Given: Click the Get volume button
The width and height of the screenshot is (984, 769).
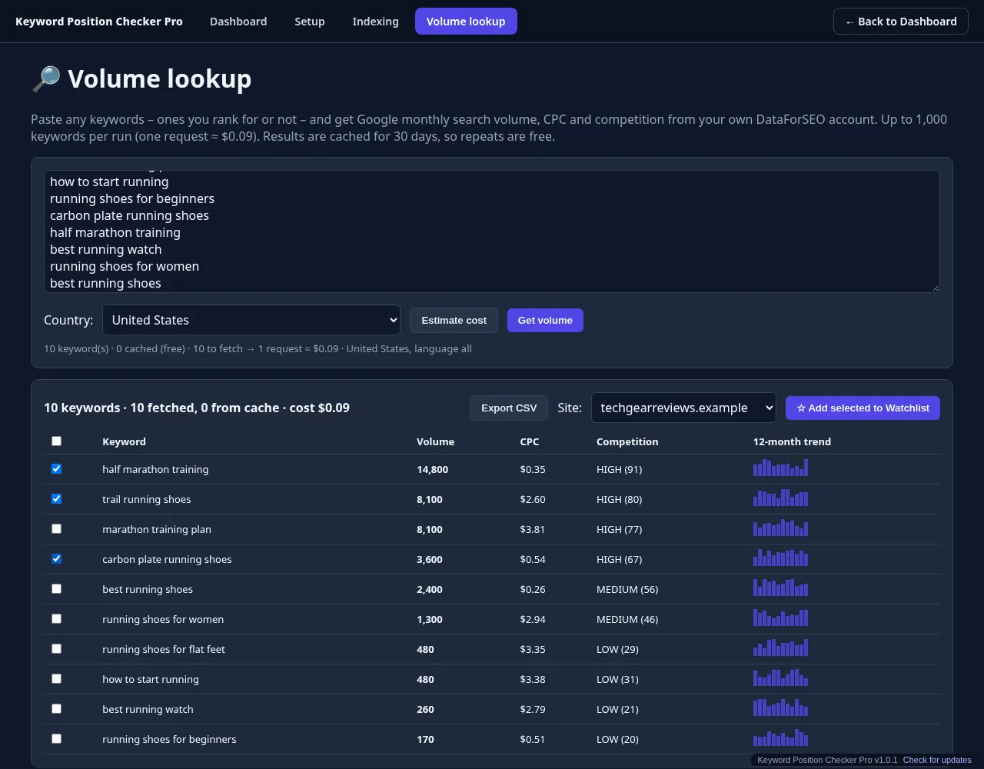Looking at the screenshot, I should tap(545, 321).
